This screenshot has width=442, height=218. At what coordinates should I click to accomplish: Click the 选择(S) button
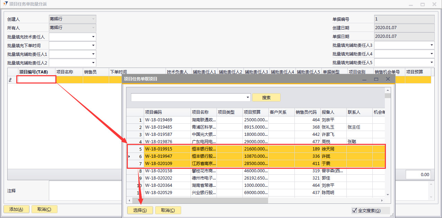140,210
